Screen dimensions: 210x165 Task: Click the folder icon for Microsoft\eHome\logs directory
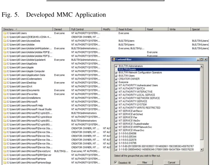(x=5, y=163)
